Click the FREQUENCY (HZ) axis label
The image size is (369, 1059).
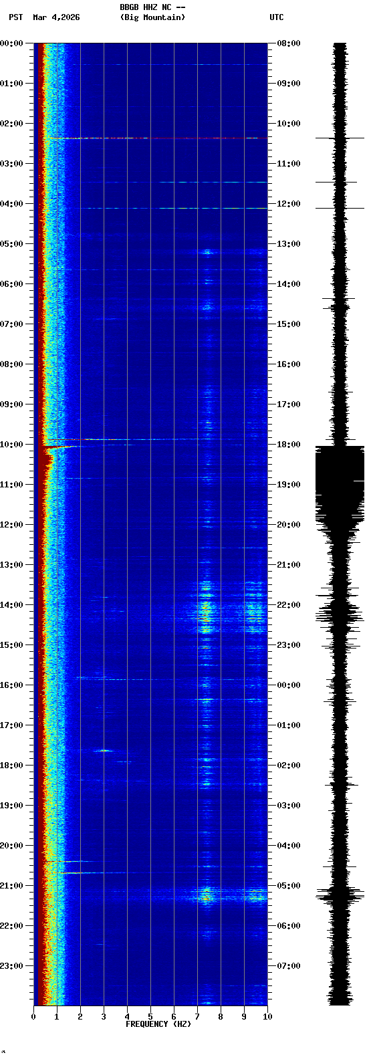click(158, 1024)
